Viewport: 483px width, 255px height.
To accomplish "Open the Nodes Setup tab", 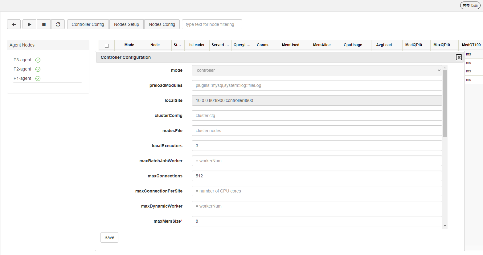I will pyautogui.click(x=126, y=24).
